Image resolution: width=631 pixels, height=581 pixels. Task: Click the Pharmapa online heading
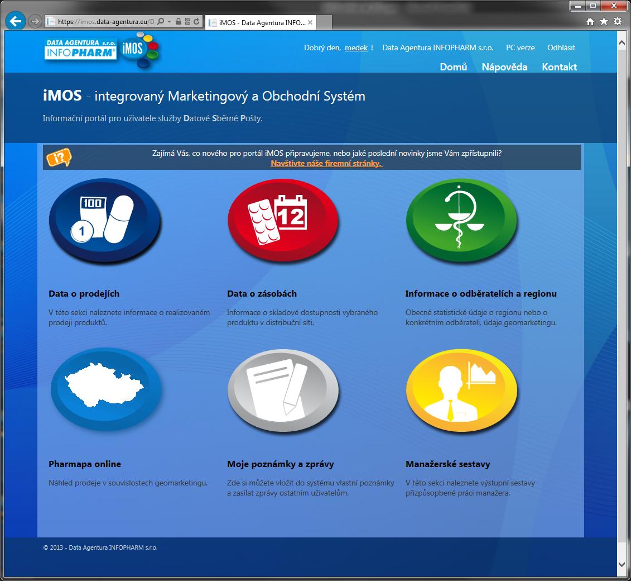pyautogui.click(x=85, y=464)
